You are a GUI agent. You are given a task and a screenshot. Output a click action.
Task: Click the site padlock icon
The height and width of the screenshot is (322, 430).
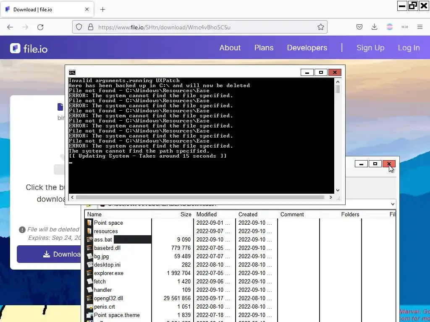91,27
